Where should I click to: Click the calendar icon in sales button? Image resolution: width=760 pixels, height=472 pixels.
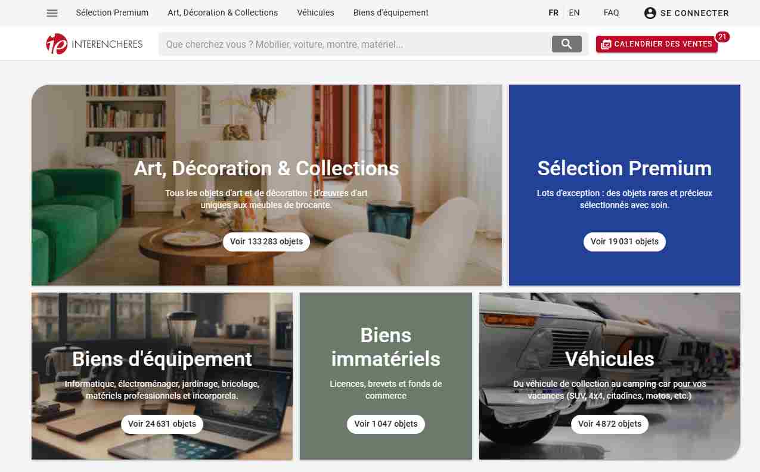coord(606,44)
